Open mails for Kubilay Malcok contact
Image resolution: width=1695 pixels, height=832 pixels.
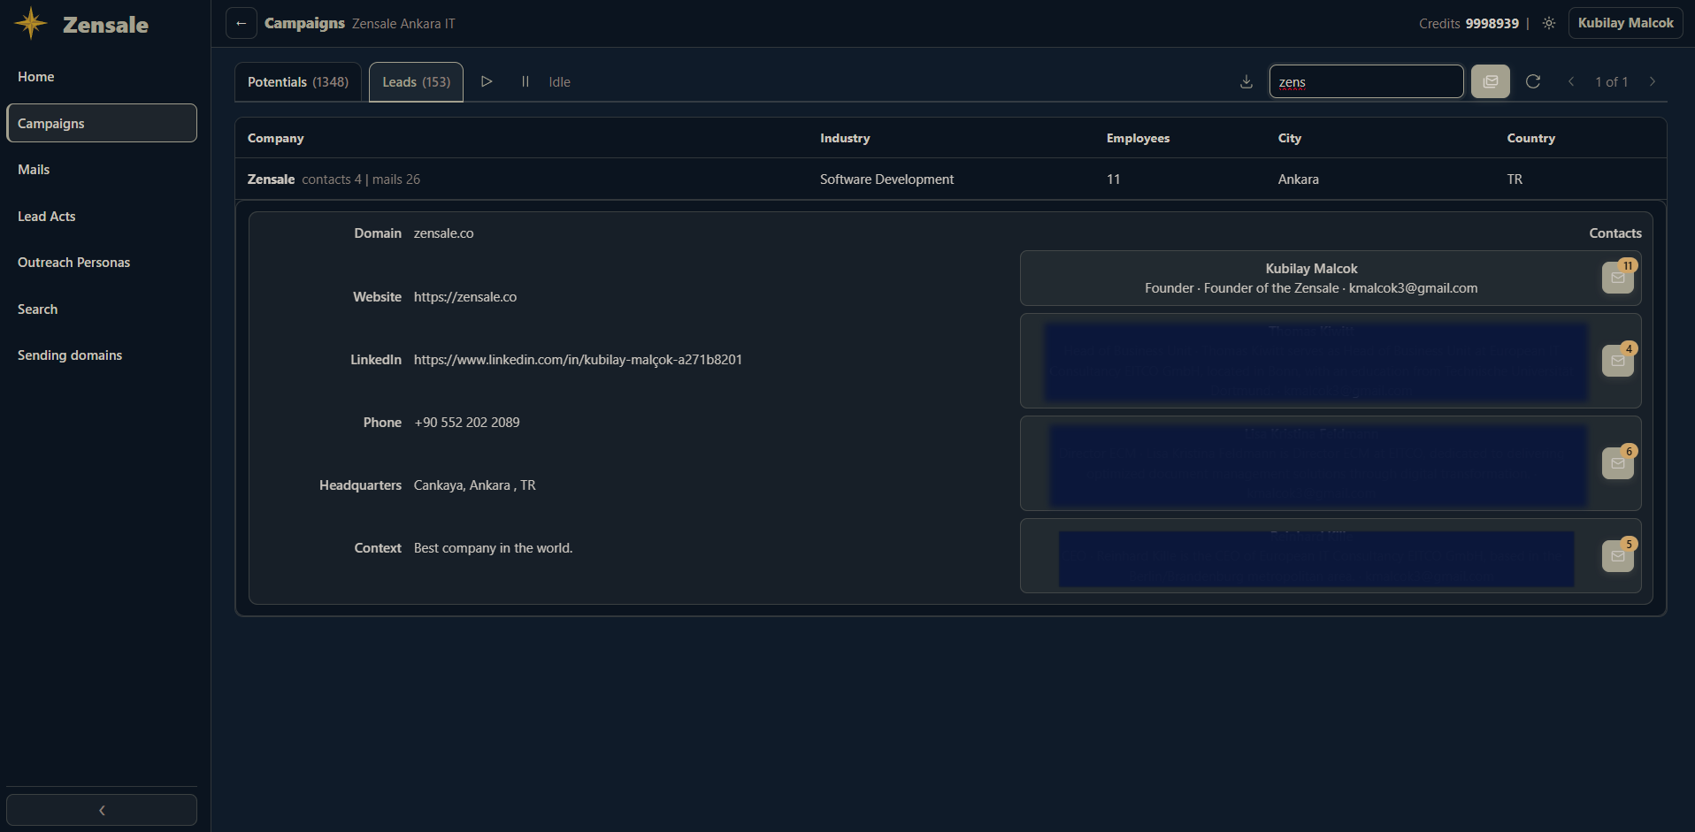click(x=1618, y=278)
